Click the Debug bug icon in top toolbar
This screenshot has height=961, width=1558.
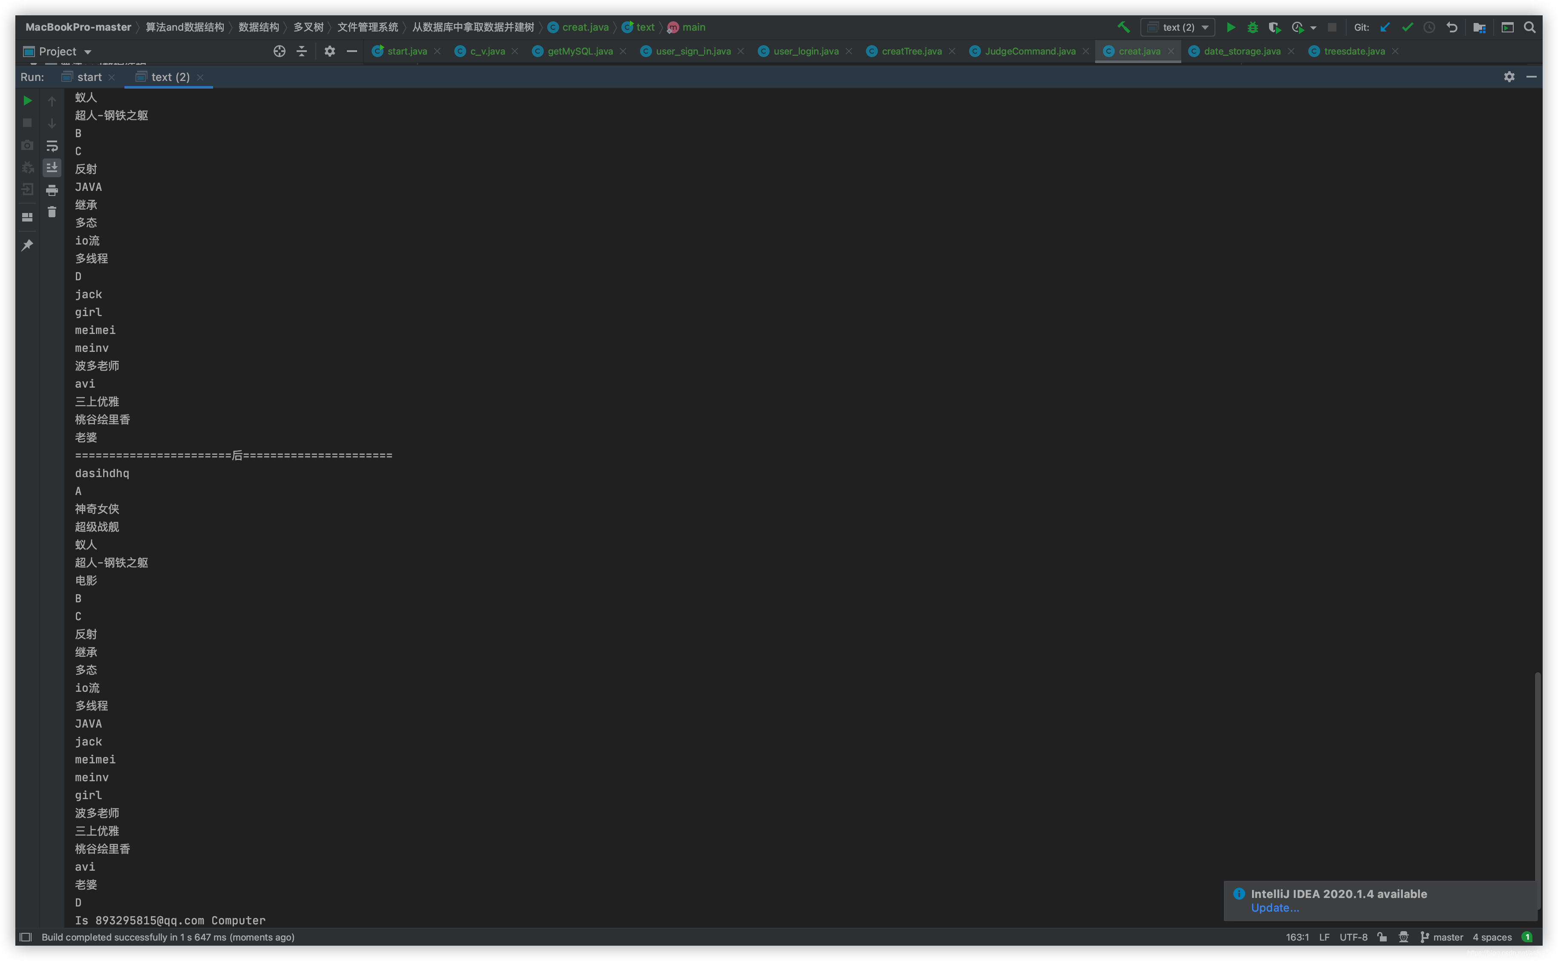[x=1252, y=27]
